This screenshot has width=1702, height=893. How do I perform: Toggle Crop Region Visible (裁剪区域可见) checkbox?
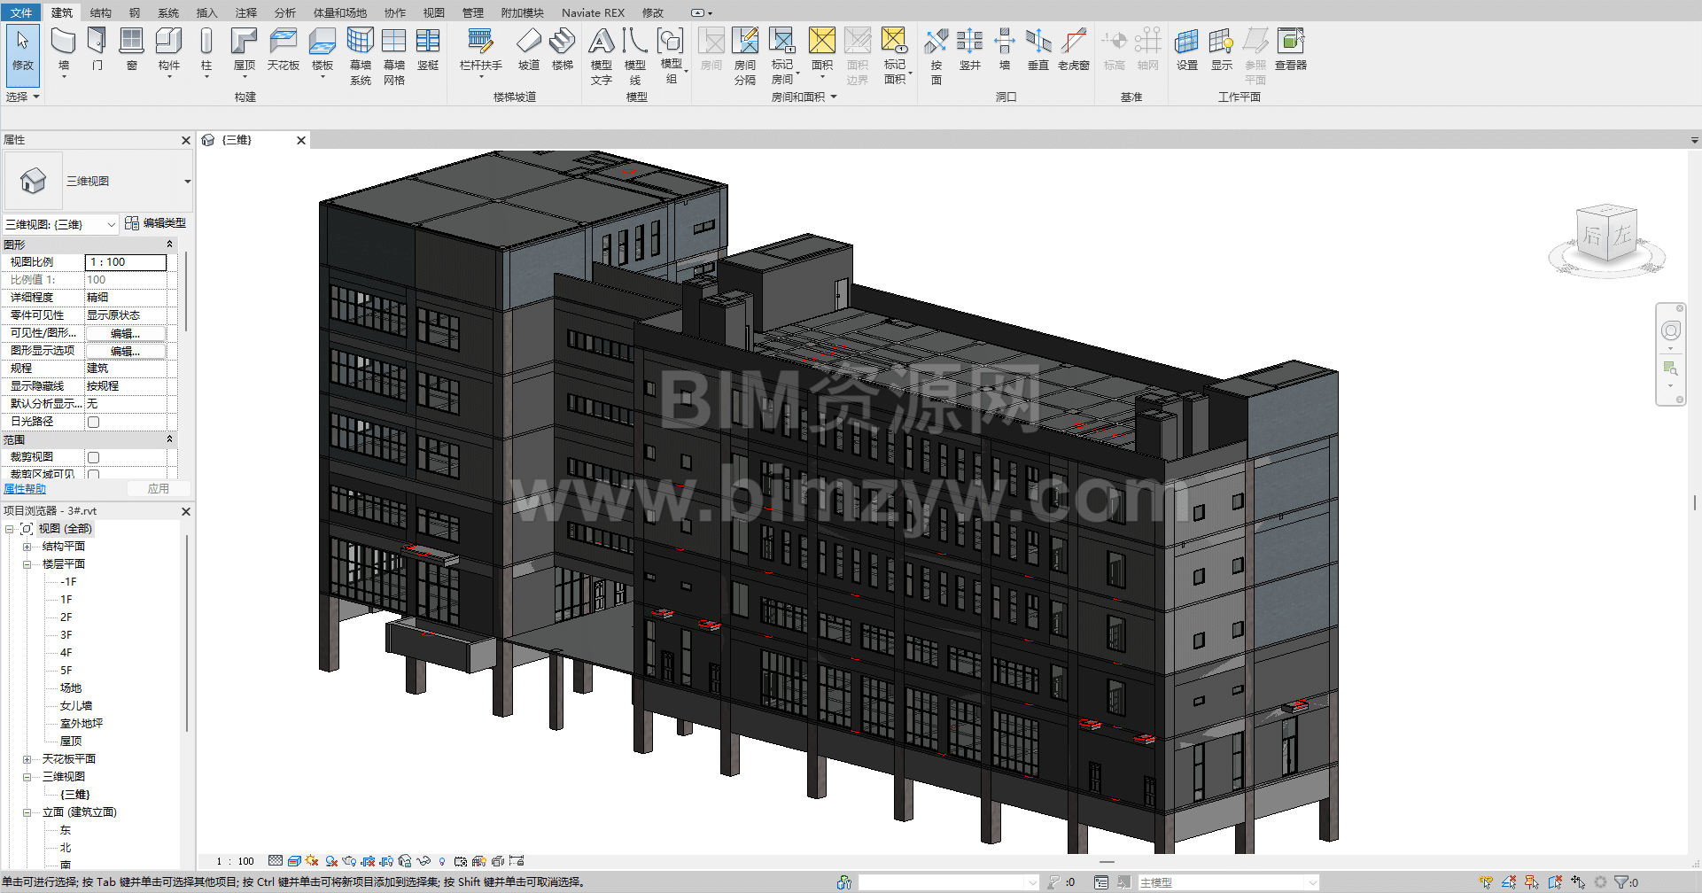tap(93, 475)
